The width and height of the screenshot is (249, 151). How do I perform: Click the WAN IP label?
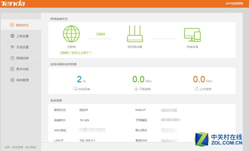[x=140, y=110]
